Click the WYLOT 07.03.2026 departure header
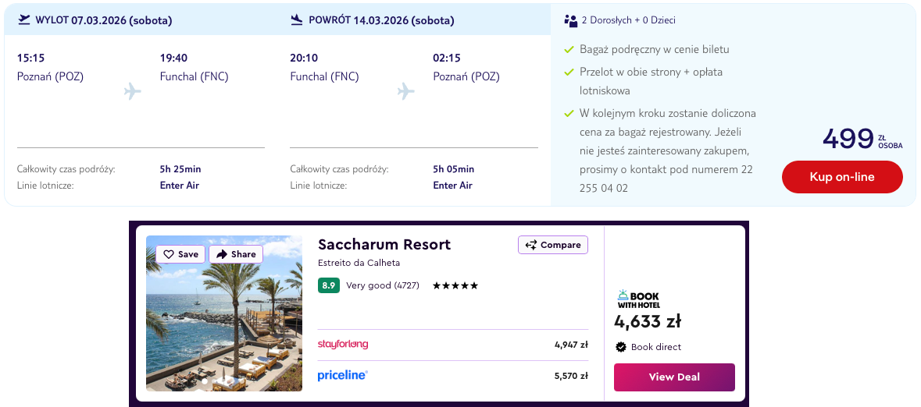 click(104, 20)
